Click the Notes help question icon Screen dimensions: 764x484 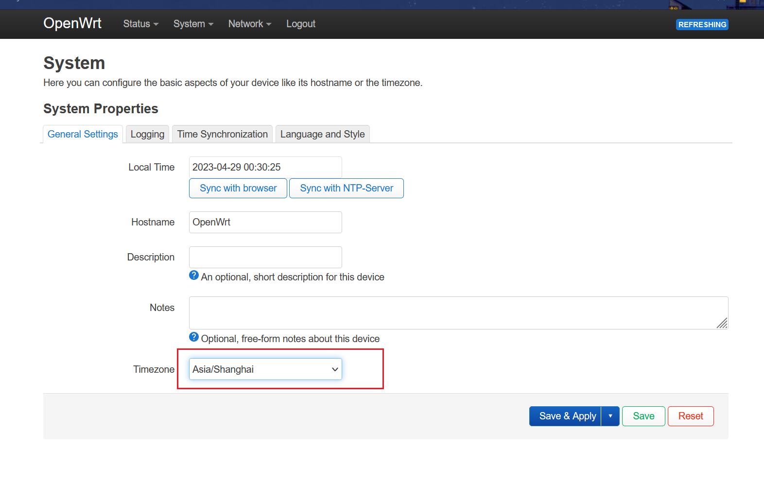(x=194, y=337)
